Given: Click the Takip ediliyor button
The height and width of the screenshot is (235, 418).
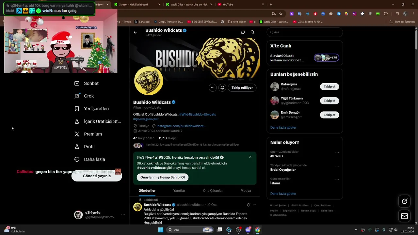Looking at the screenshot, I should [x=242, y=87].
